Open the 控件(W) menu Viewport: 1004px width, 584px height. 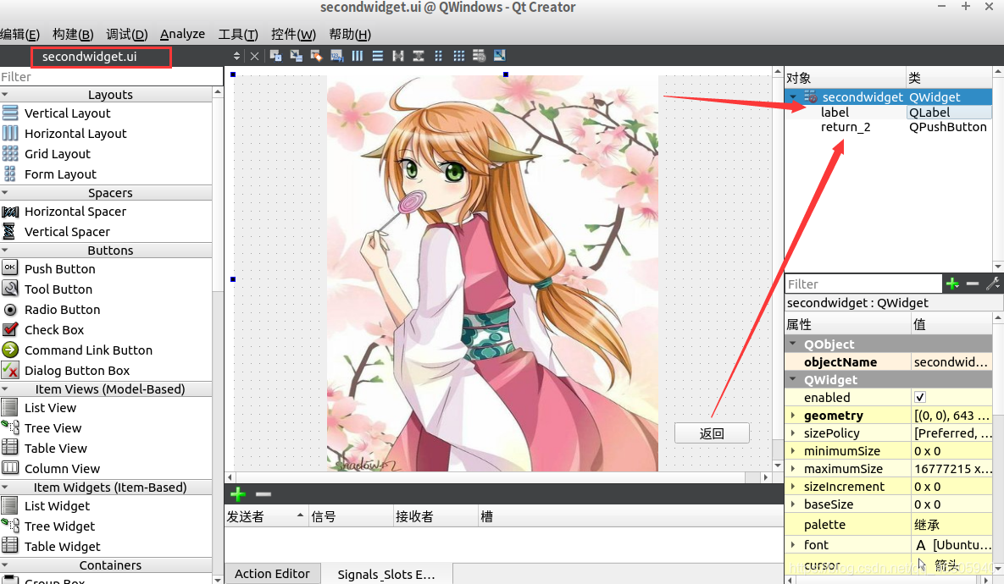click(293, 34)
